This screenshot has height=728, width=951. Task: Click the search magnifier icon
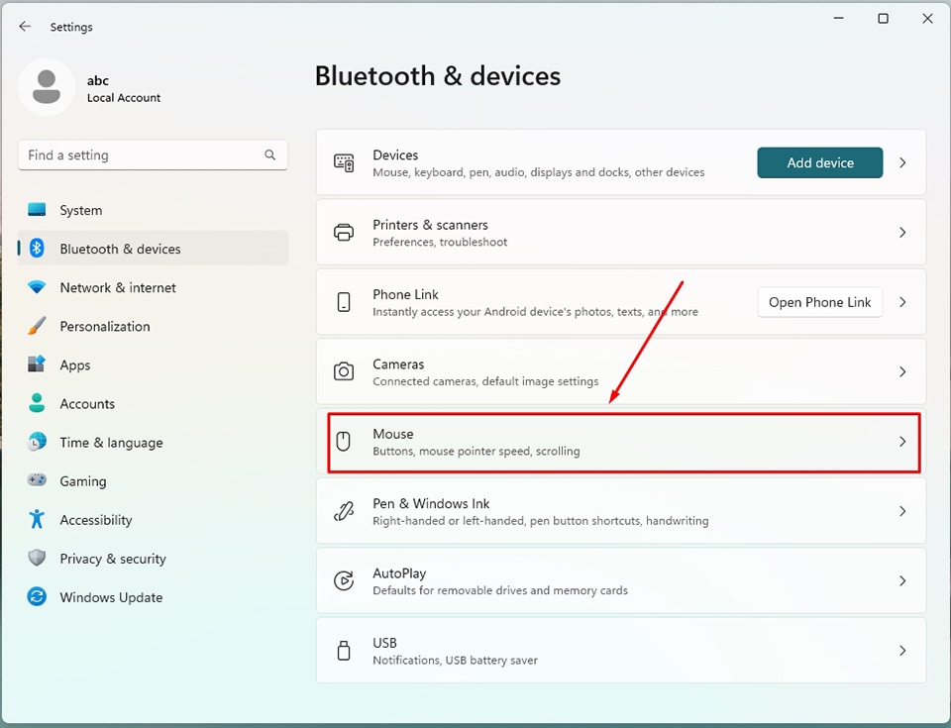(x=269, y=156)
